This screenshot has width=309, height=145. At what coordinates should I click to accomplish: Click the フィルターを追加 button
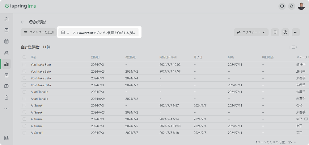click(x=39, y=32)
